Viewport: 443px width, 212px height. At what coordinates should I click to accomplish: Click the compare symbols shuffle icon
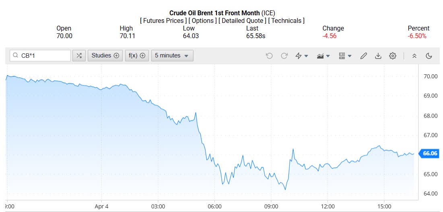(x=79, y=56)
